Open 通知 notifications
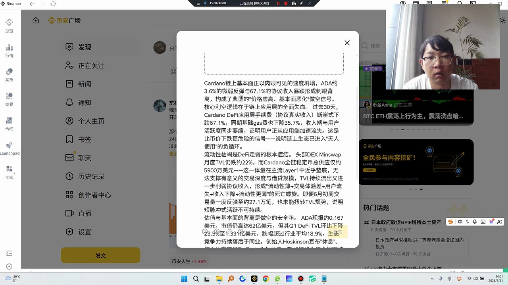 100,103
